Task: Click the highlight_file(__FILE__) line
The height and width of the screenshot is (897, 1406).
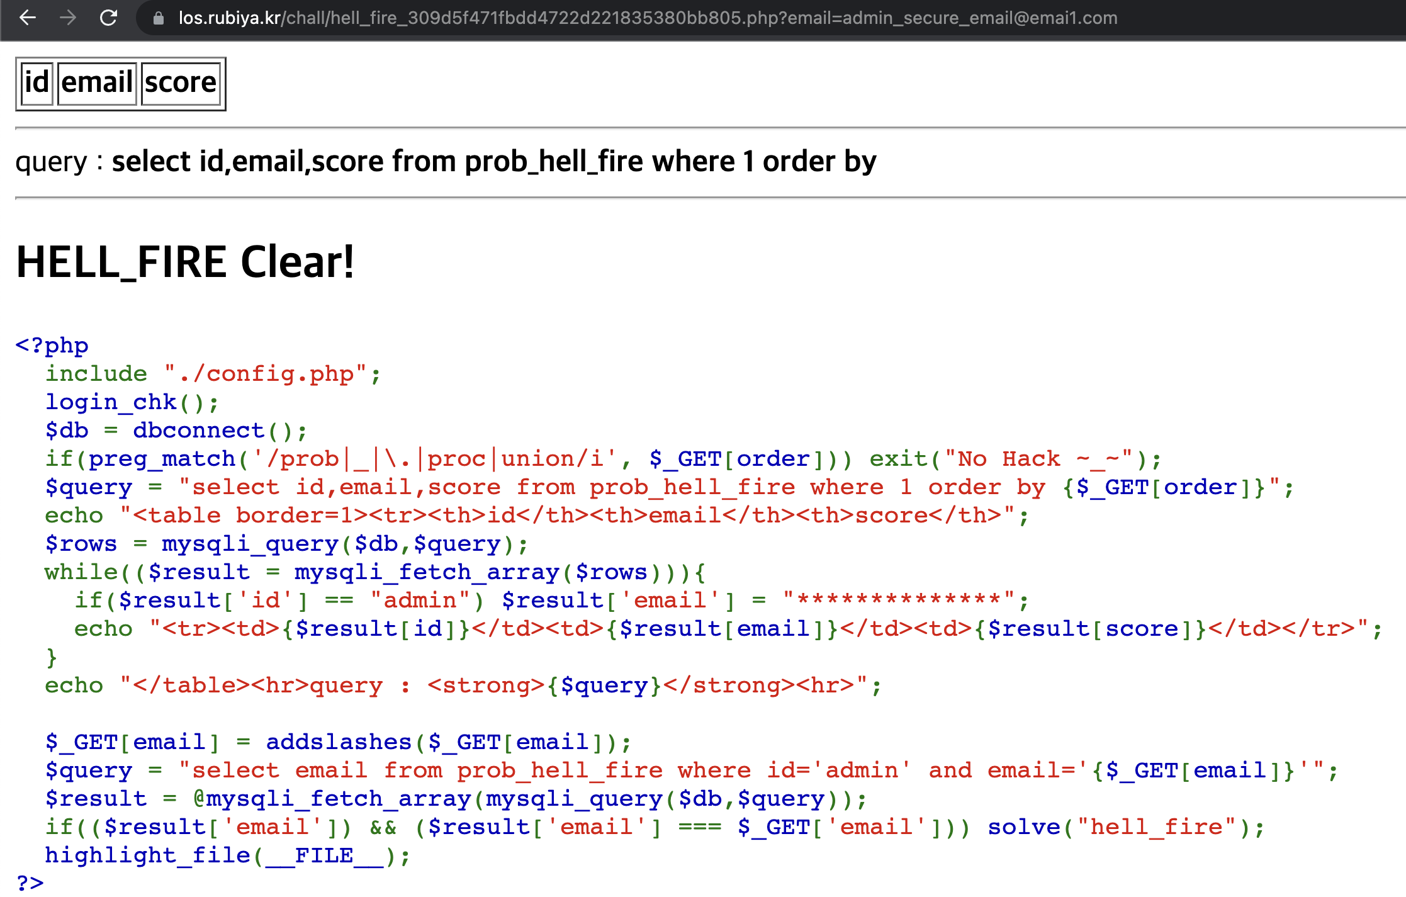Action: click(227, 855)
